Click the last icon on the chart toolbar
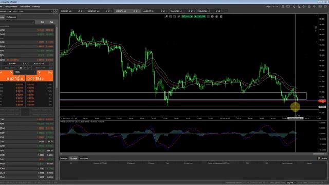 point(221,16)
